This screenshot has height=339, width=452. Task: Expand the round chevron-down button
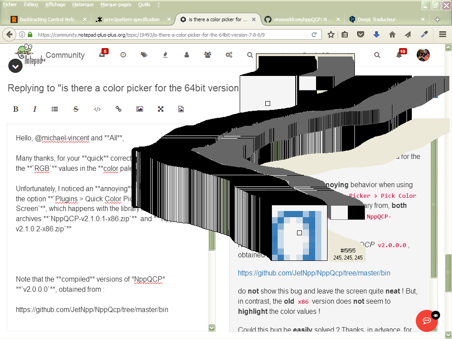click(15, 66)
